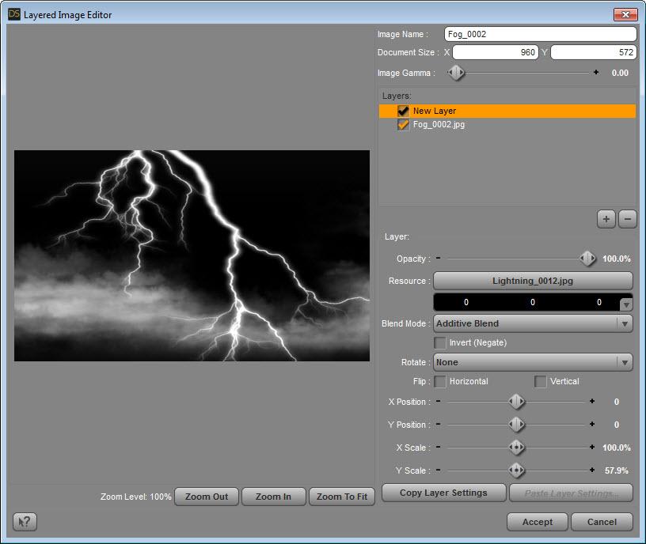Click the remove layer minus button
This screenshot has height=544, width=646.
[x=628, y=219]
